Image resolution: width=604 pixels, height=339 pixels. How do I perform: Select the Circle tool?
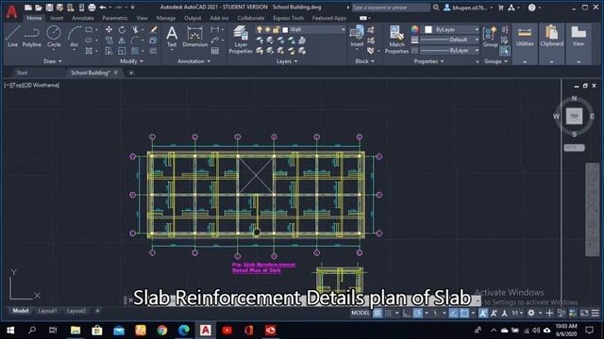pyautogui.click(x=54, y=37)
